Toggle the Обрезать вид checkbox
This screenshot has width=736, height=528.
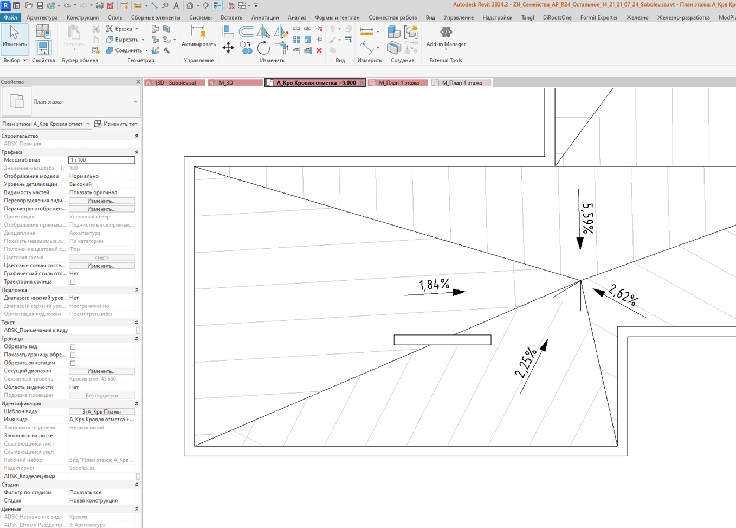[x=73, y=347]
